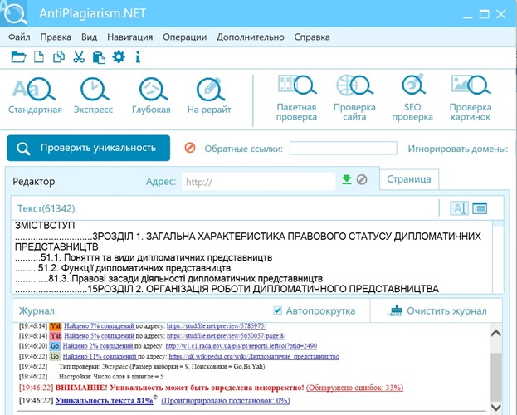This screenshot has width=517, height=415.
Task: Click the Найдено 7% совпадений link
Action: tap(100, 326)
